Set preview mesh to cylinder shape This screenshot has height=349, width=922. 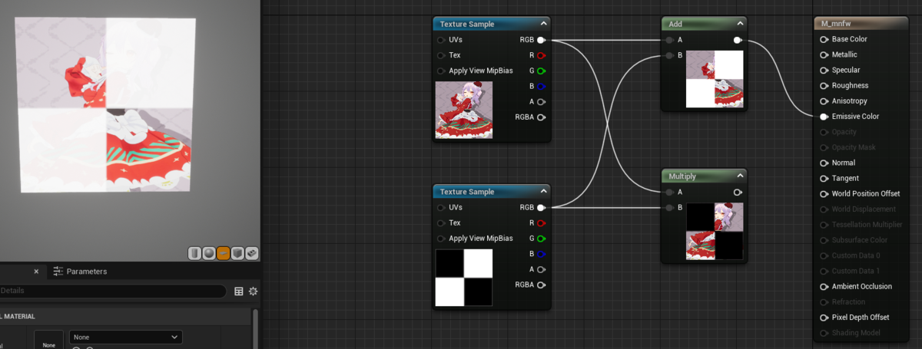[x=194, y=252]
